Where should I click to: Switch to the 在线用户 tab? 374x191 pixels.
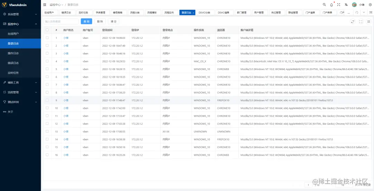click(50, 13)
